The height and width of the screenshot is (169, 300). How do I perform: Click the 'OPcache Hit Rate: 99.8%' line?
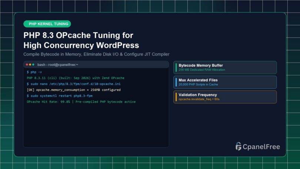click(x=81, y=102)
